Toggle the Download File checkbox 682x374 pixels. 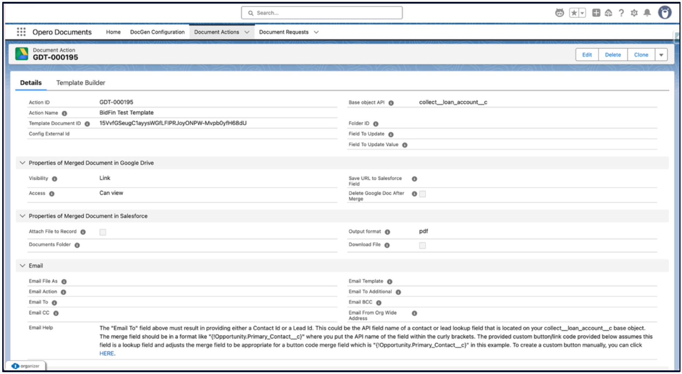point(422,245)
